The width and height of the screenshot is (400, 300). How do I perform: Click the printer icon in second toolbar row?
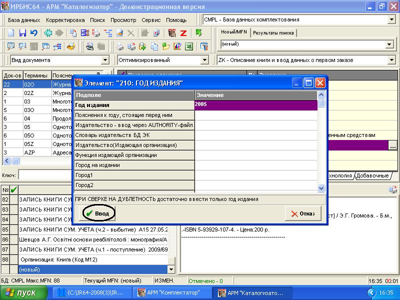pos(120,47)
